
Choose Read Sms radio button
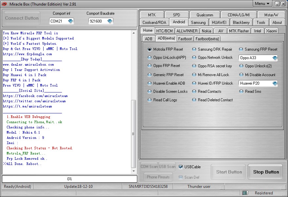tap(241, 91)
